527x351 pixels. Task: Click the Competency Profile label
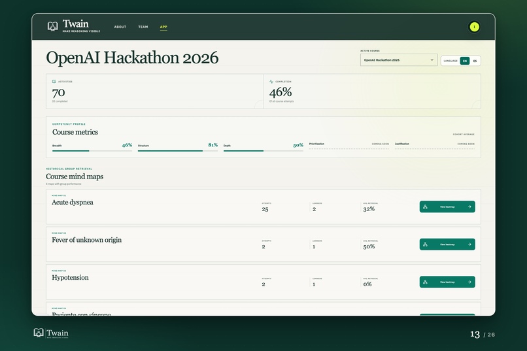[x=69, y=124]
